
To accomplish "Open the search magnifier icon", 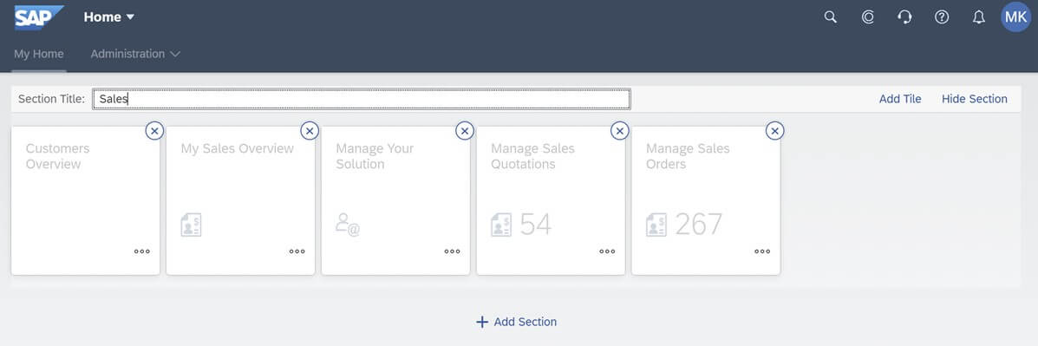I will pos(830,17).
